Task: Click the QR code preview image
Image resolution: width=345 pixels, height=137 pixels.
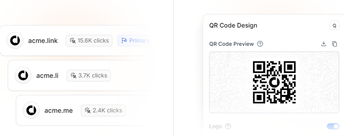Action: 274,82
